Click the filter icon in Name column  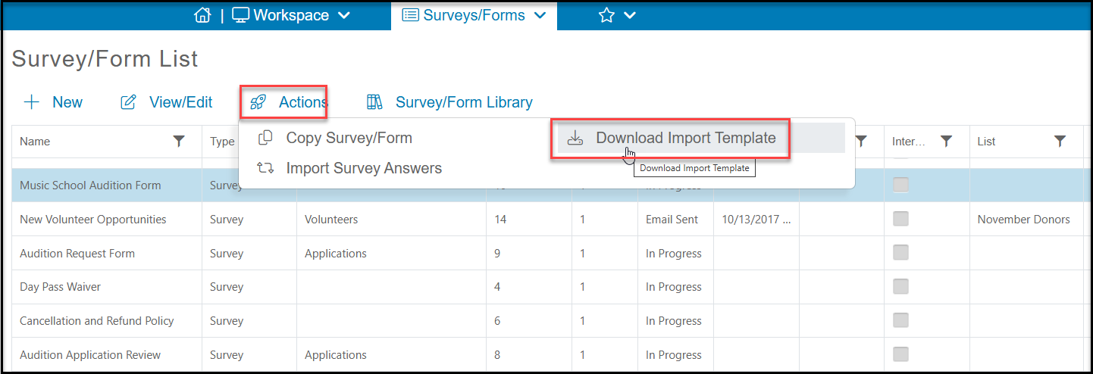pos(179,141)
